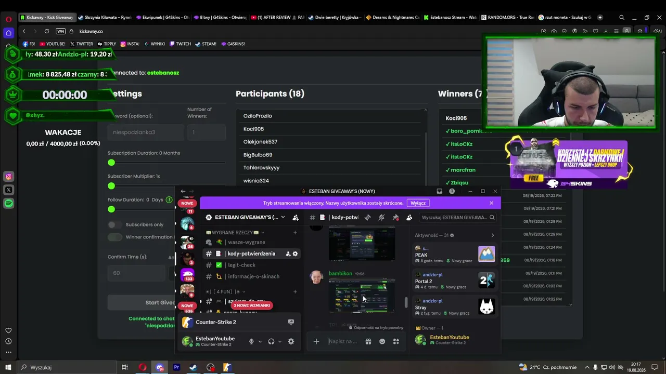Open threads for the kody-potwierdzenia channel
This screenshot has height=374, width=666.
coord(368,217)
